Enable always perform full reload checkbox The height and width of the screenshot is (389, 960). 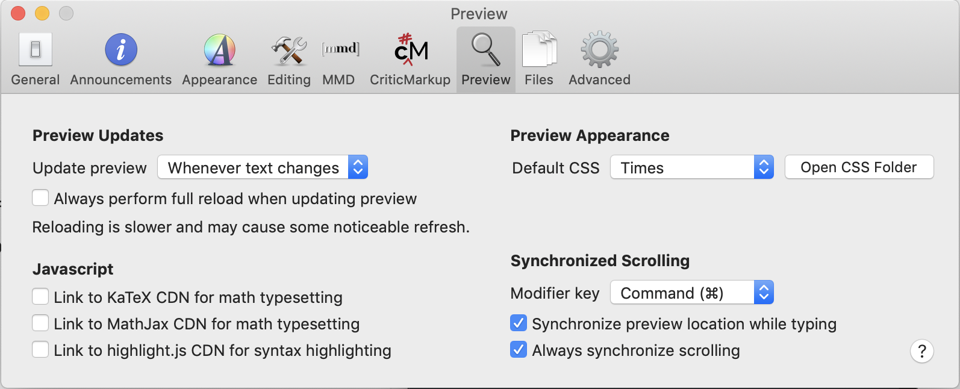pos(40,198)
